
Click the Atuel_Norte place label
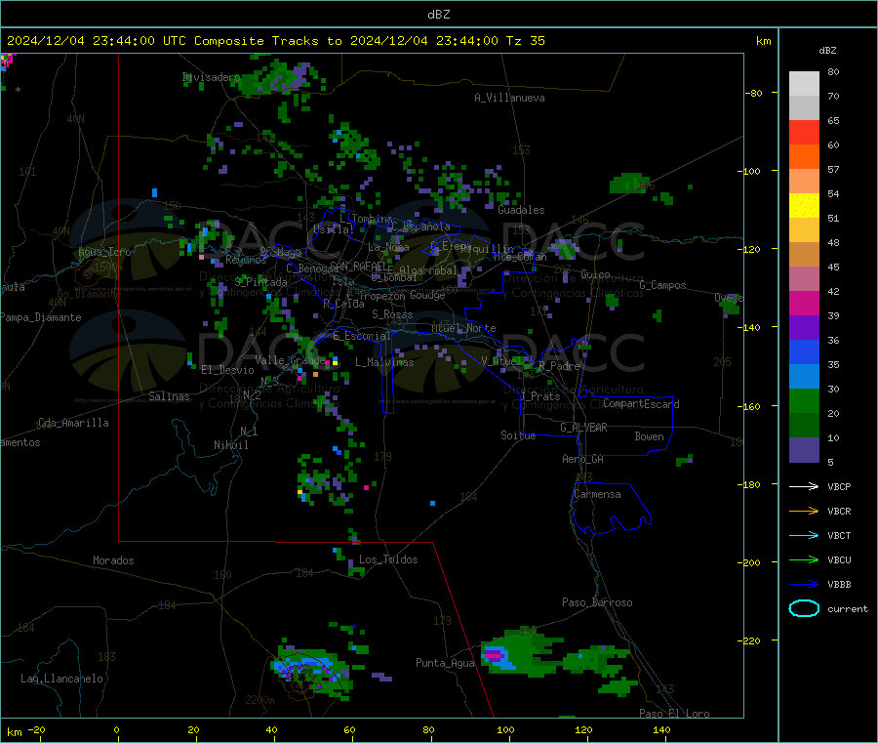click(463, 328)
